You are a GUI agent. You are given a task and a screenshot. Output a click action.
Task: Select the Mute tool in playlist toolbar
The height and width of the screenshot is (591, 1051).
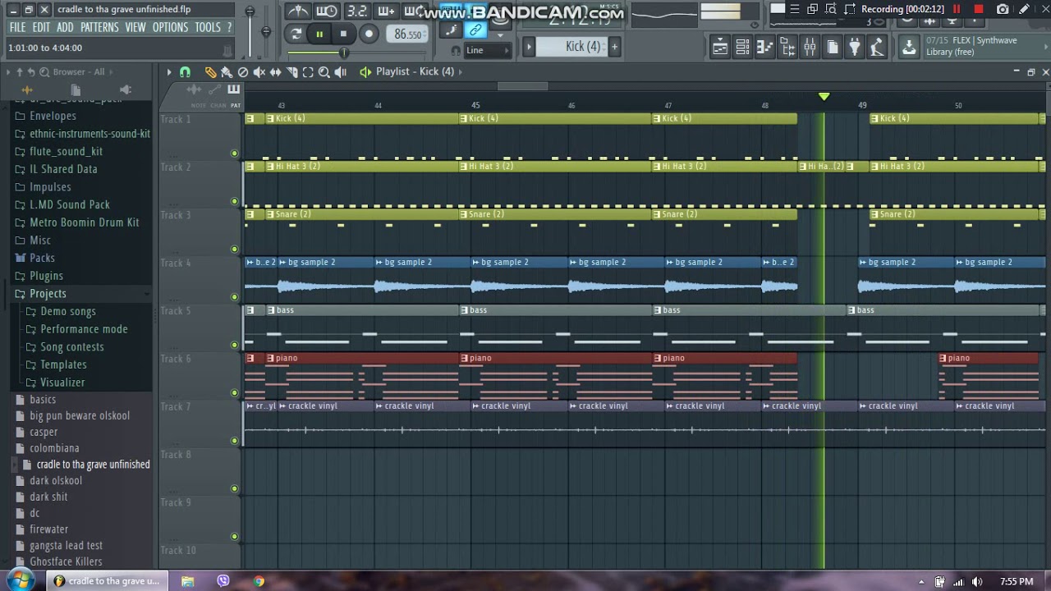(259, 72)
